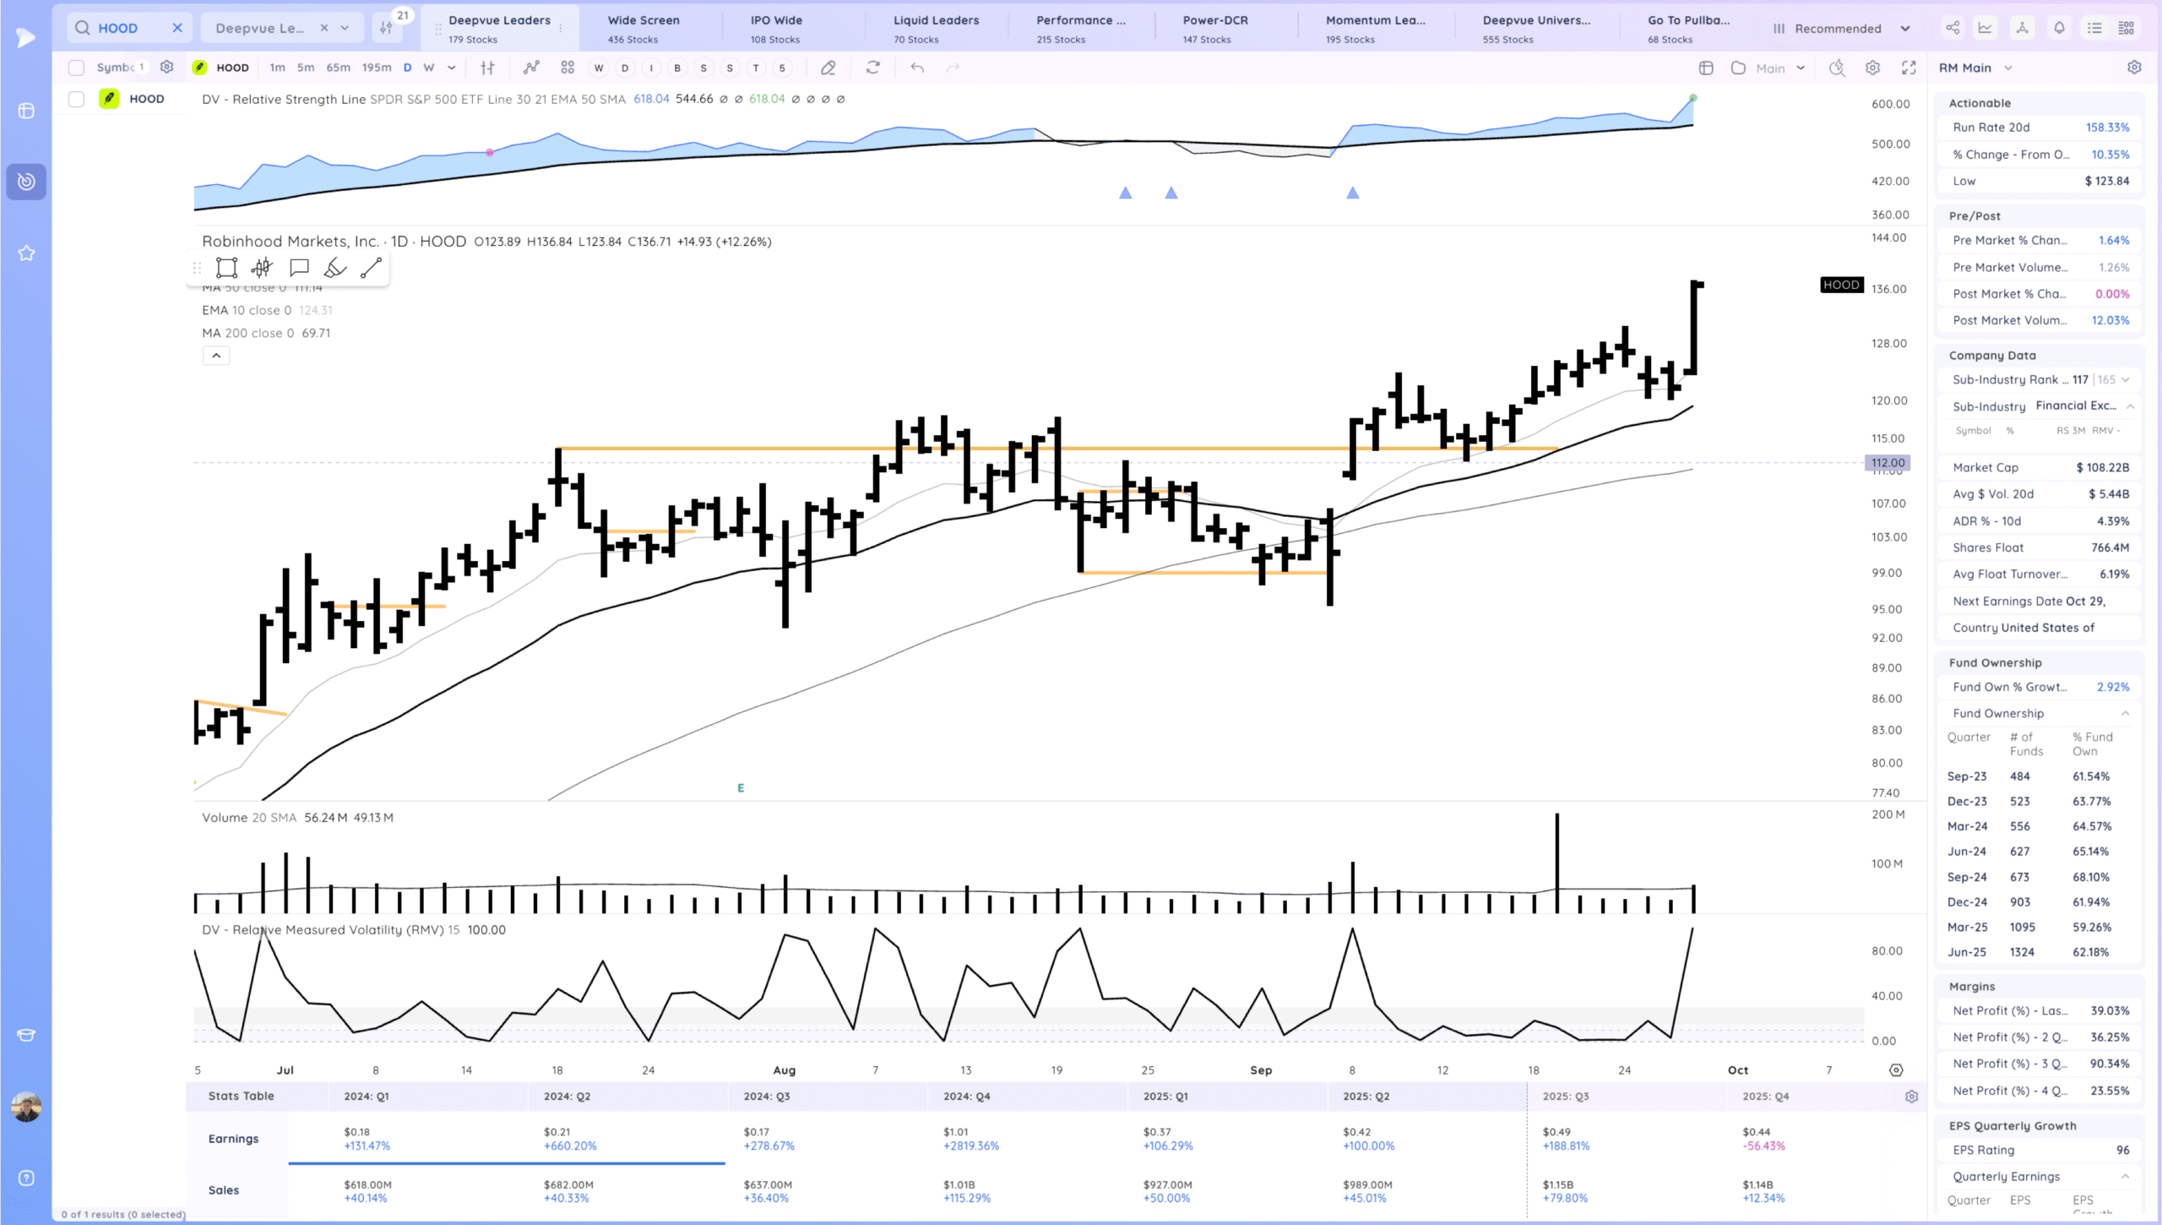Select the 5m timeframe
The width and height of the screenshot is (2162, 1225).
[306, 68]
